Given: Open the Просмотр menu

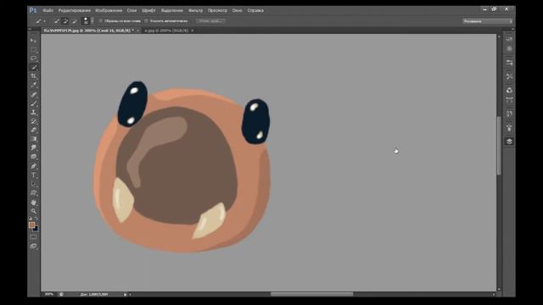Looking at the screenshot, I should tap(217, 10).
